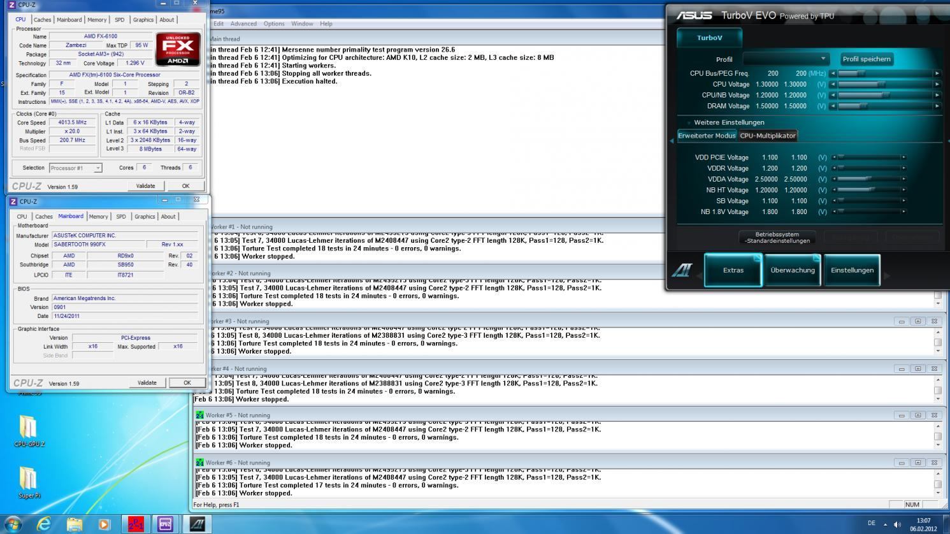
Task: Open the Super Pi desktop folder
Action: (29, 482)
